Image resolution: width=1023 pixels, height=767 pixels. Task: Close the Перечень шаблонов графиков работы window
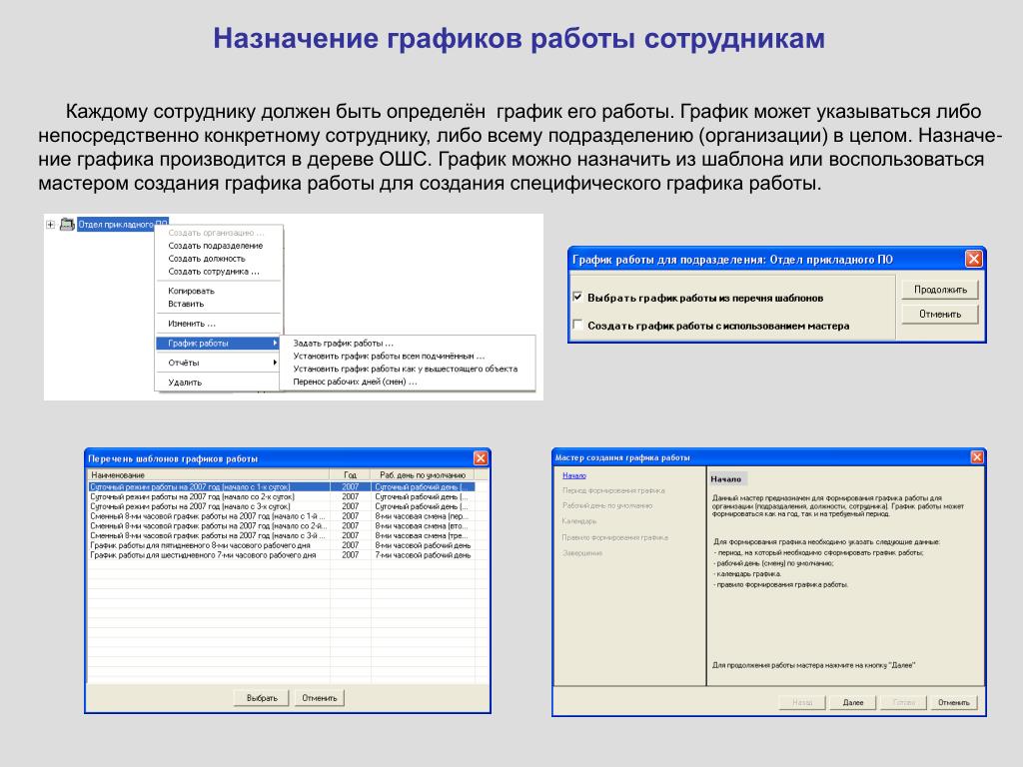pos(481,458)
